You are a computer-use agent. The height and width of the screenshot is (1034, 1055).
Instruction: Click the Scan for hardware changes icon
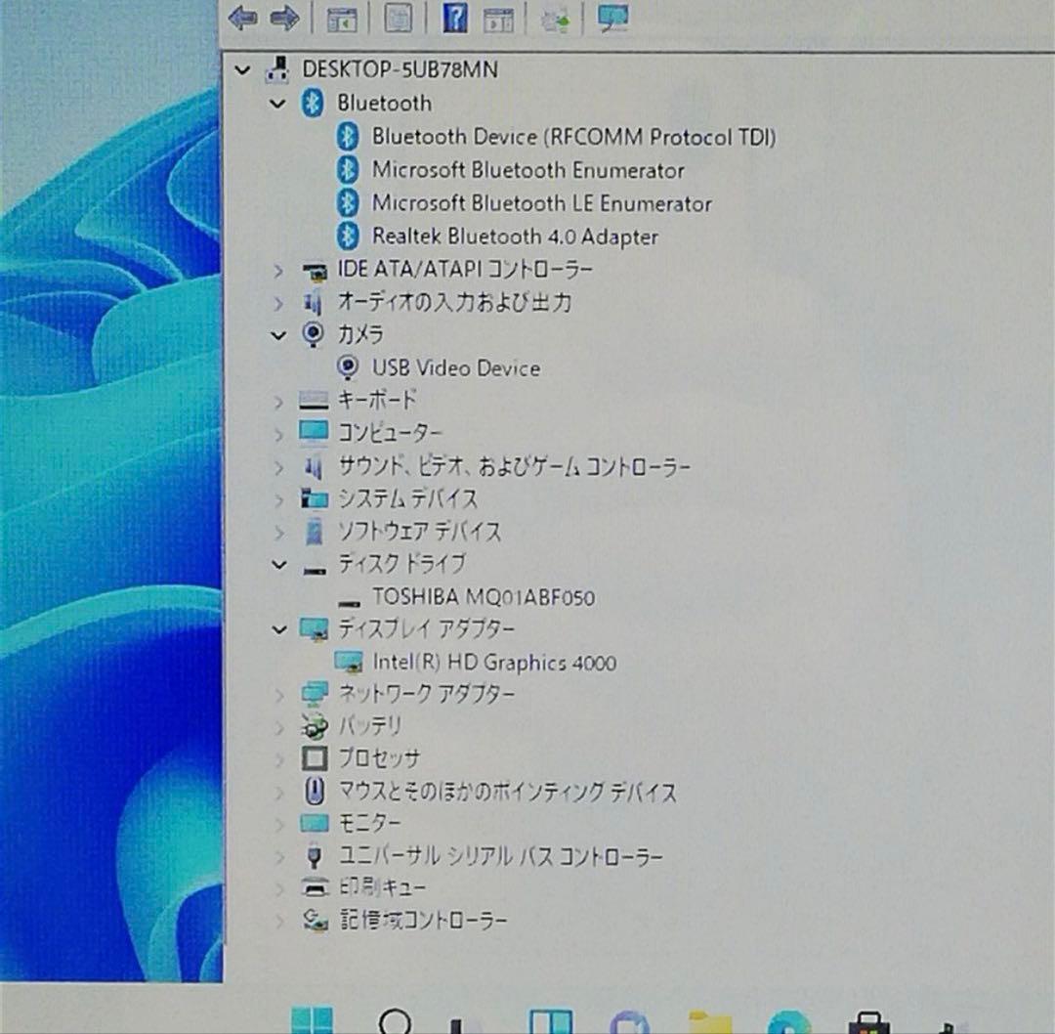coord(555,18)
